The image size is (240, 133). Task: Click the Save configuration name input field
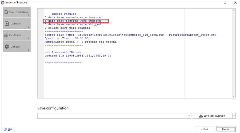point(113,116)
